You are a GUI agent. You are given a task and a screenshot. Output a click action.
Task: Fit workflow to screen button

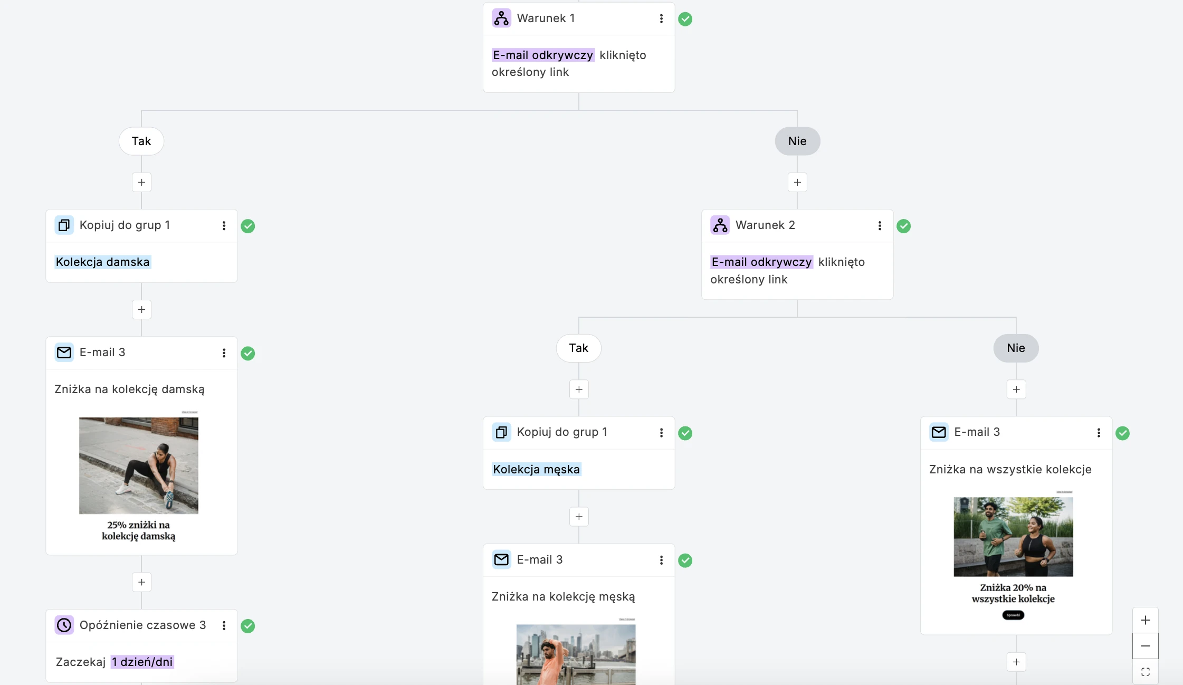(1145, 672)
